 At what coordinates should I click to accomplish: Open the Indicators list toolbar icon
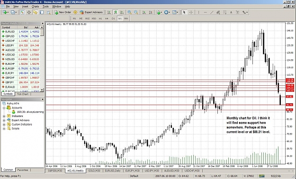(x=159, y=12)
